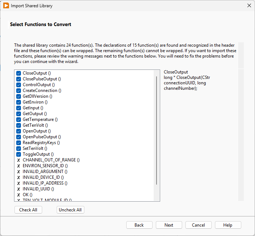Select the CreateConnection function entry

tap(42, 90)
